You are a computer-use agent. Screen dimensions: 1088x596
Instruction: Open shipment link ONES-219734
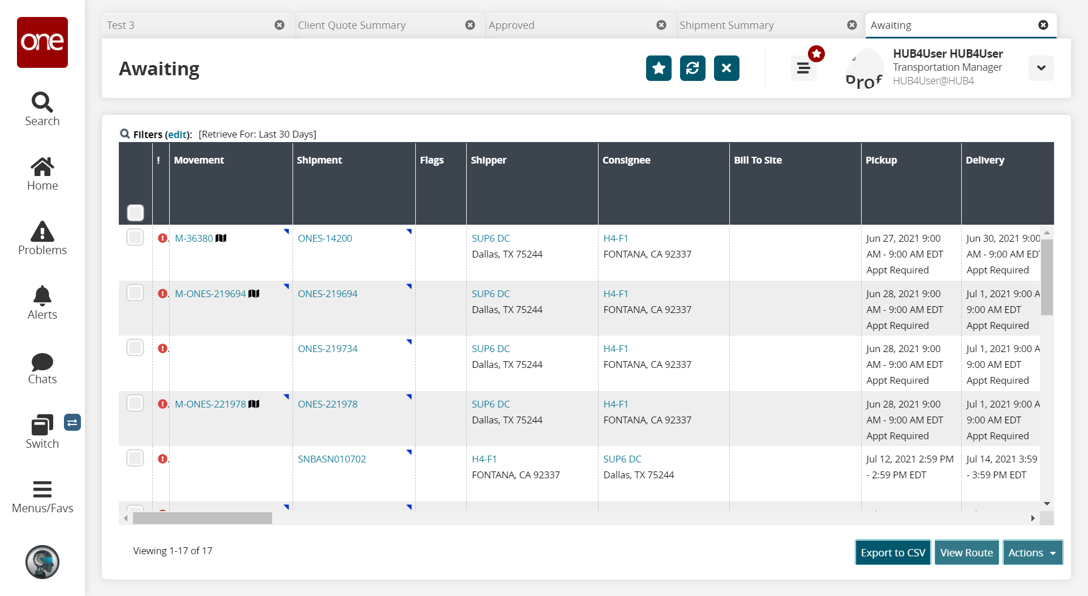[x=328, y=349]
